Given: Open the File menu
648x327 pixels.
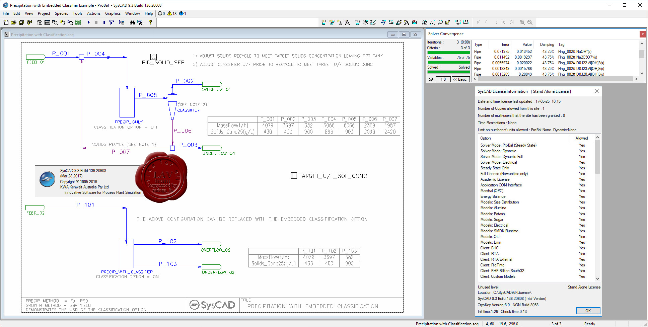Looking at the screenshot, I should coord(6,13).
